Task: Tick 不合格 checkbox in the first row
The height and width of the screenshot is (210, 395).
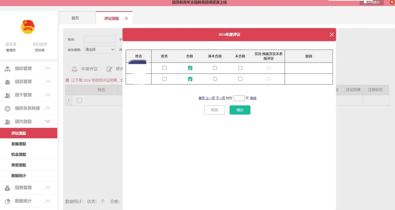Action: (x=240, y=68)
